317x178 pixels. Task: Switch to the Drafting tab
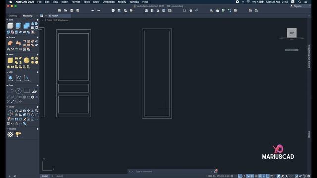(13, 16)
